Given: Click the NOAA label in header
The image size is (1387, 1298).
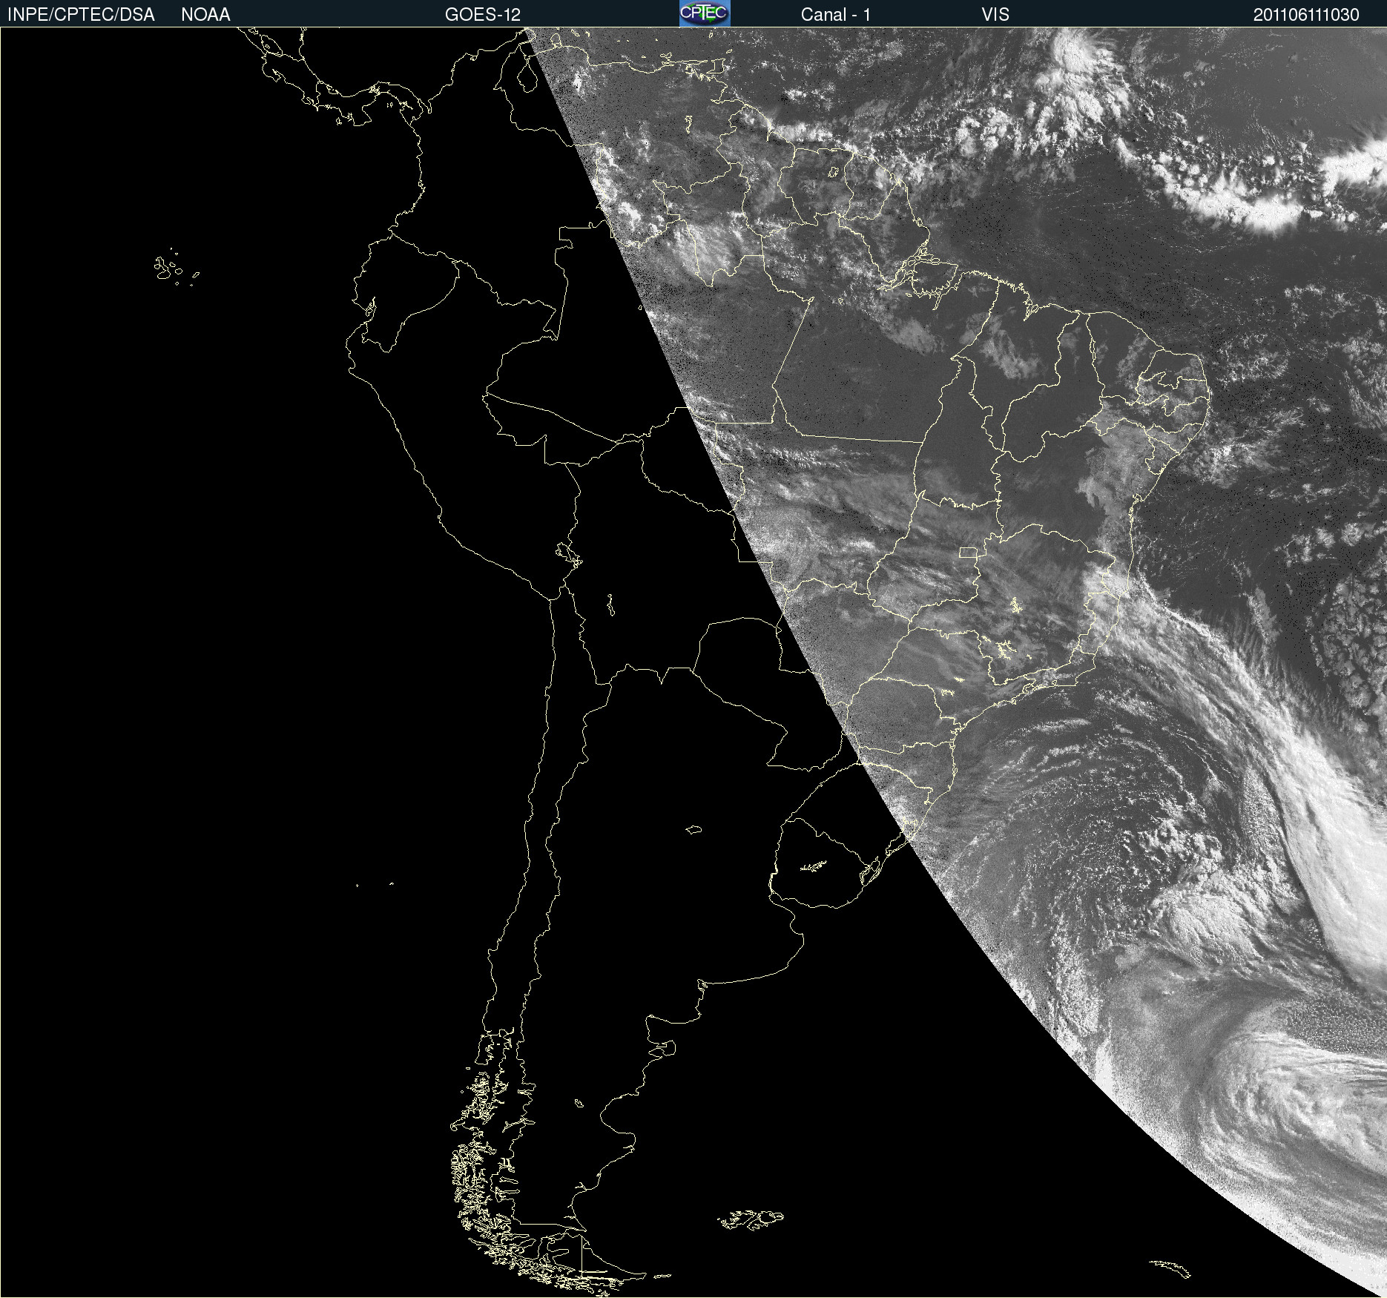Looking at the screenshot, I should click(x=205, y=15).
